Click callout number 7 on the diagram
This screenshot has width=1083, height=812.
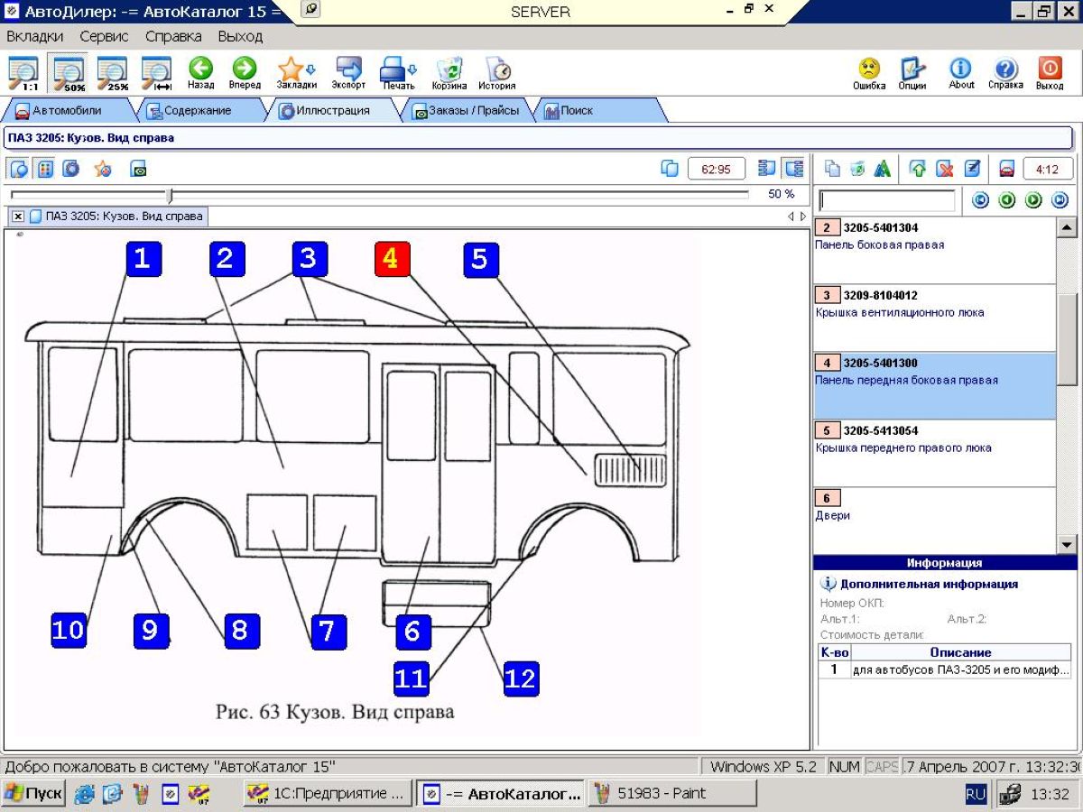coord(329,631)
